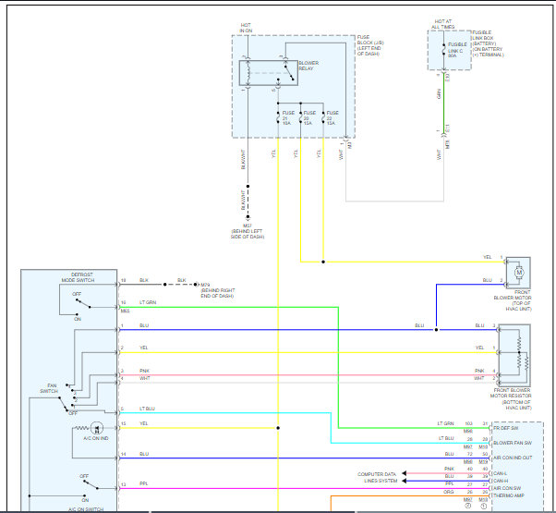Click the "A/C ON IND" label
Screen dimensions: 556x513
tap(96, 438)
